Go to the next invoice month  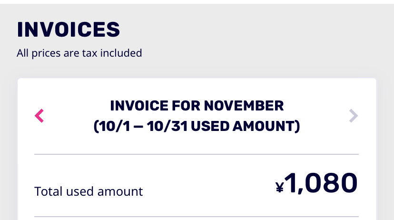click(353, 116)
